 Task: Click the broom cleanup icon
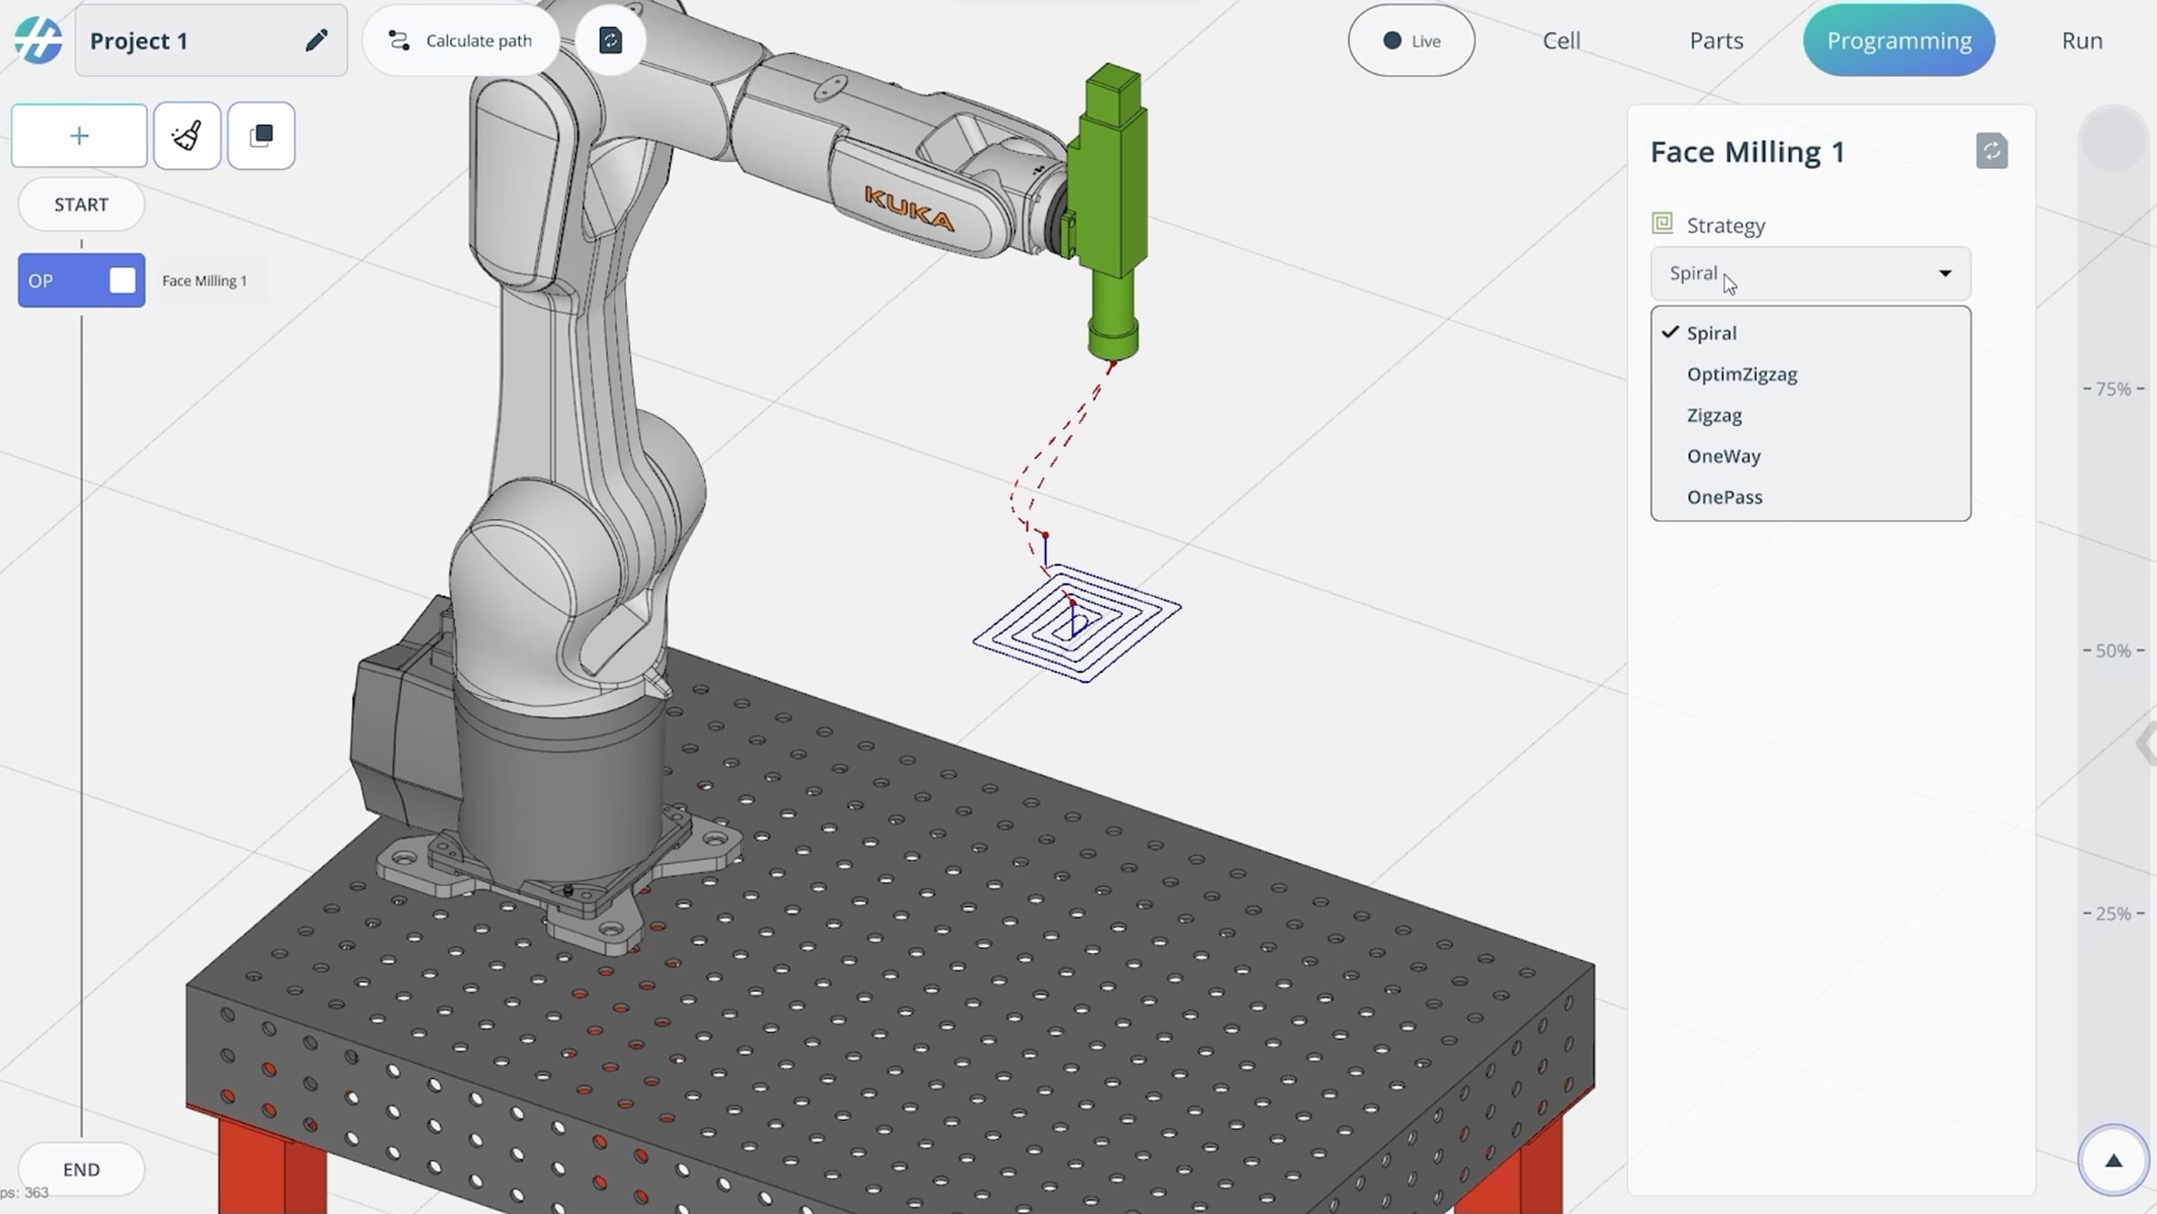tap(187, 136)
